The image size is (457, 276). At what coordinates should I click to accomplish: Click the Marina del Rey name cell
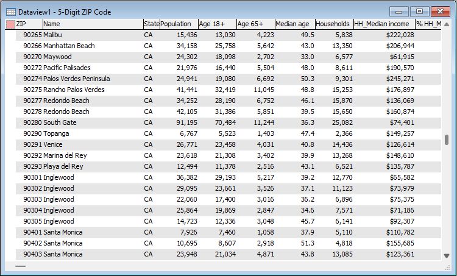tap(65, 155)
